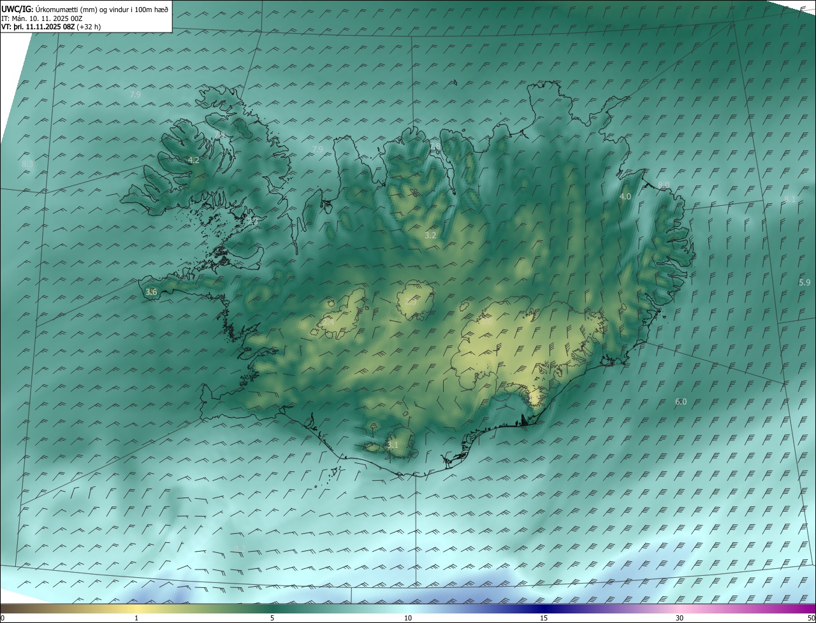Click the 6.0 value label on the map
The height and width of the screenshot is (623, 816).
point(681,402)
